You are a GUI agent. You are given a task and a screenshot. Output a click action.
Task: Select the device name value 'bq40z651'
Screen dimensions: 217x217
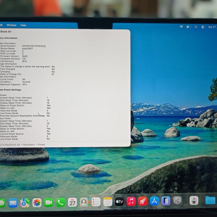click(x=27, y=48)
